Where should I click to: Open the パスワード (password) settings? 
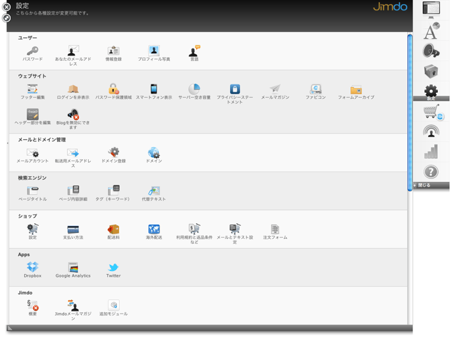click(32, 52)
